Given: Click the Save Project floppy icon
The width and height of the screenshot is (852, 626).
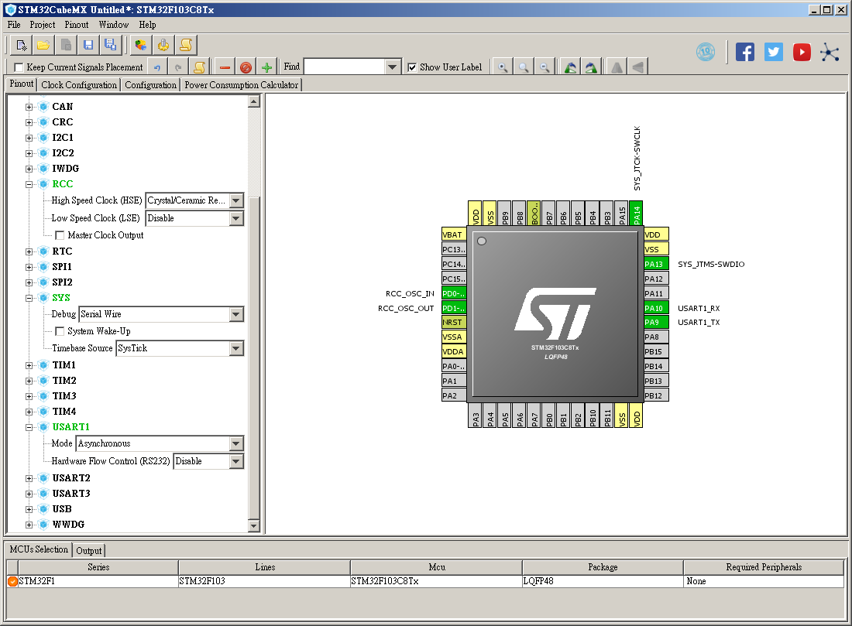Looking at the screenshot, I should point(88,45).
